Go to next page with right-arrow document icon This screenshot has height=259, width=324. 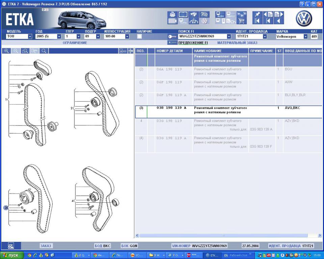279,15
